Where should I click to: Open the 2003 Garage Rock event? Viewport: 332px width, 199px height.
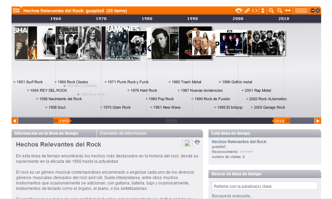(268, 107)
